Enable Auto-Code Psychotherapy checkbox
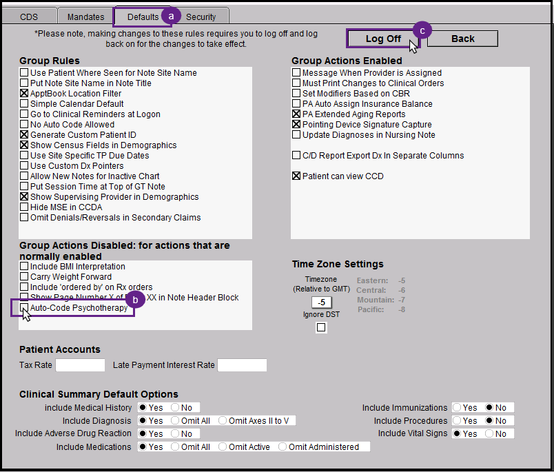This screenshot has width=554, height=472. tap(25, 308)
